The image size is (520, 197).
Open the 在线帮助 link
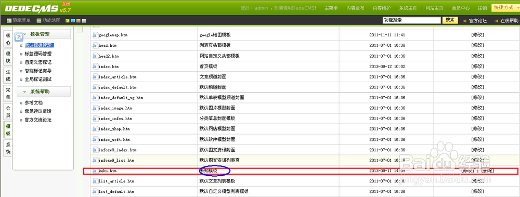pyautogui.click(x=509, y=21)
